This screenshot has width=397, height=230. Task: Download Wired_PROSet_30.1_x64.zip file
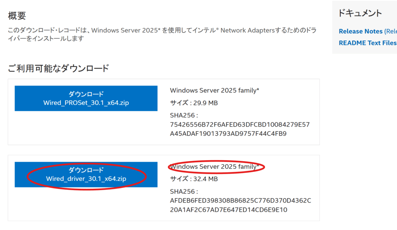click(x=86, y=98)
